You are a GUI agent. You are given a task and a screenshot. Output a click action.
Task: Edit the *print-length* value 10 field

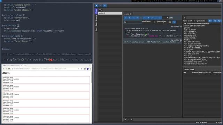point(170,22)
